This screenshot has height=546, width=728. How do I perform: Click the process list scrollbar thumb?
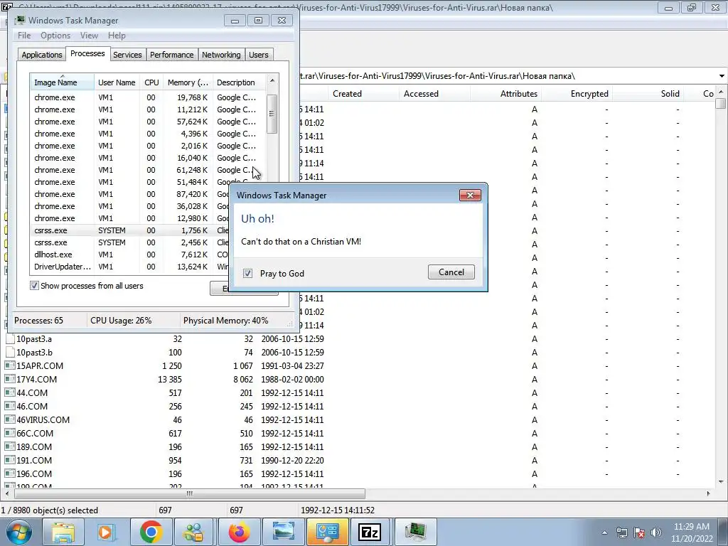[272, 114]
